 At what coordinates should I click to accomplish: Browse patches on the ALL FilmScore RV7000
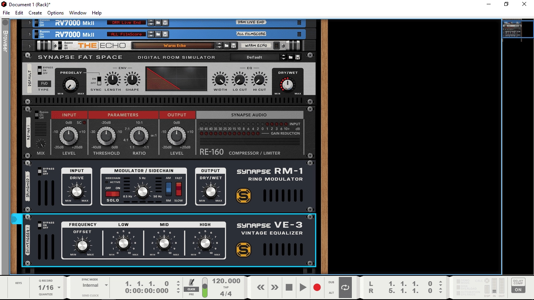pos(158,34)
